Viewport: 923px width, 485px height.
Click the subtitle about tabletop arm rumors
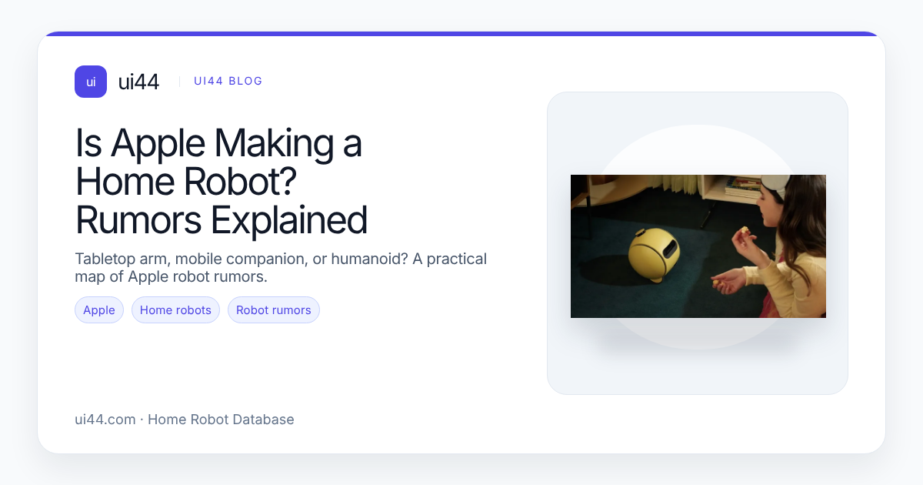coord(281,268)
